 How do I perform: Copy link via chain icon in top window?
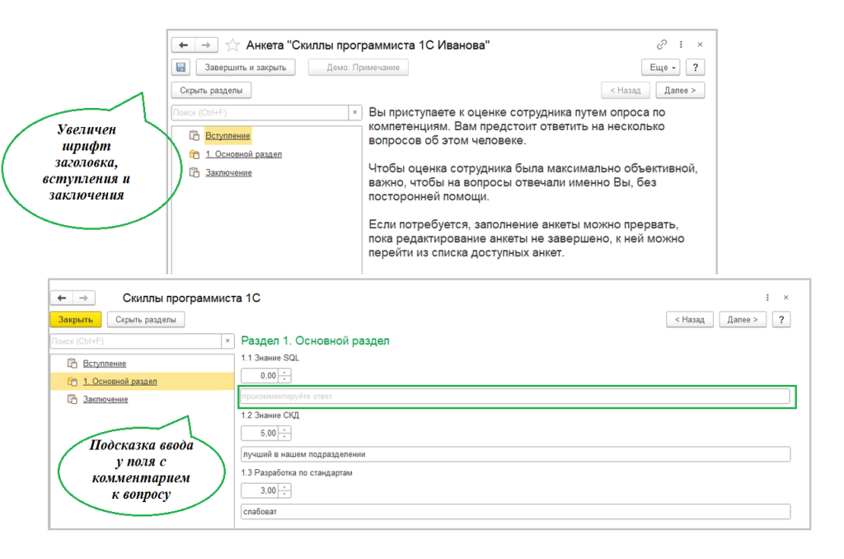661,45
